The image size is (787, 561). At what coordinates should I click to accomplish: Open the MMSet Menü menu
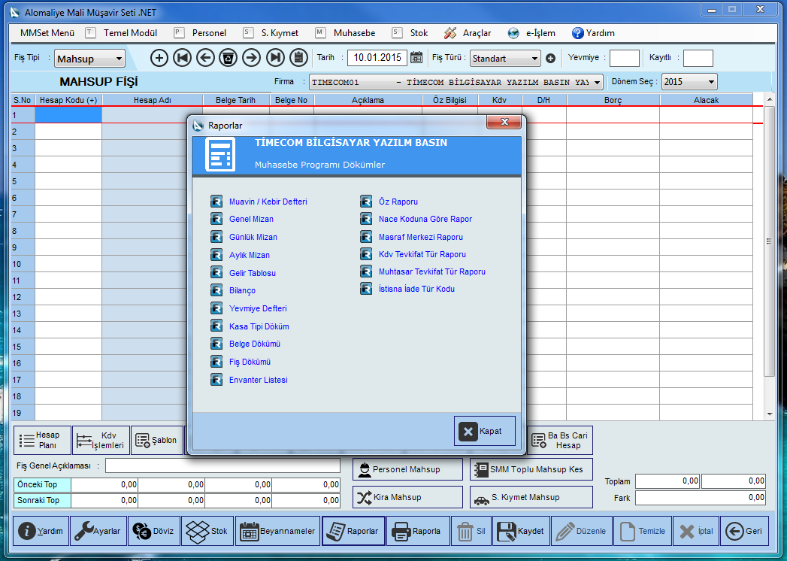47,33
